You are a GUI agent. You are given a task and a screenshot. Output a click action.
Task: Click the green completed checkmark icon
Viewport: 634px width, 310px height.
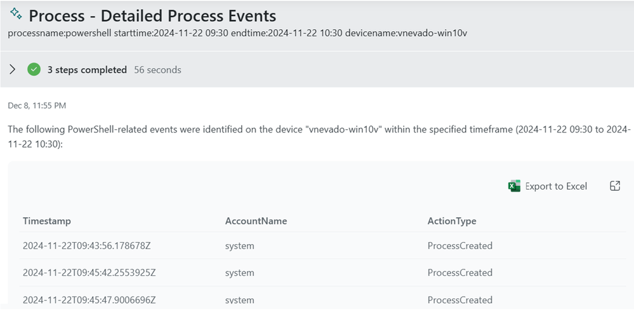34,70
